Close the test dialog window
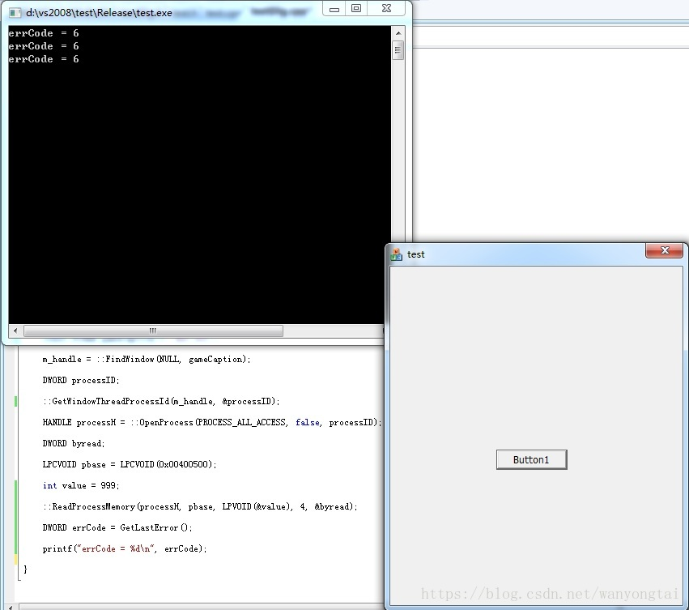689x610 pixels. pos(664,250)
